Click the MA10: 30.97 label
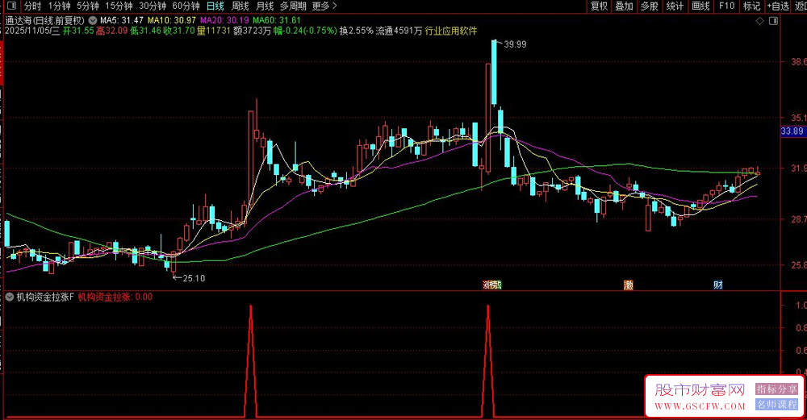Image resolution: width=807 pixels, height=420 pixels. pos(171,21)
